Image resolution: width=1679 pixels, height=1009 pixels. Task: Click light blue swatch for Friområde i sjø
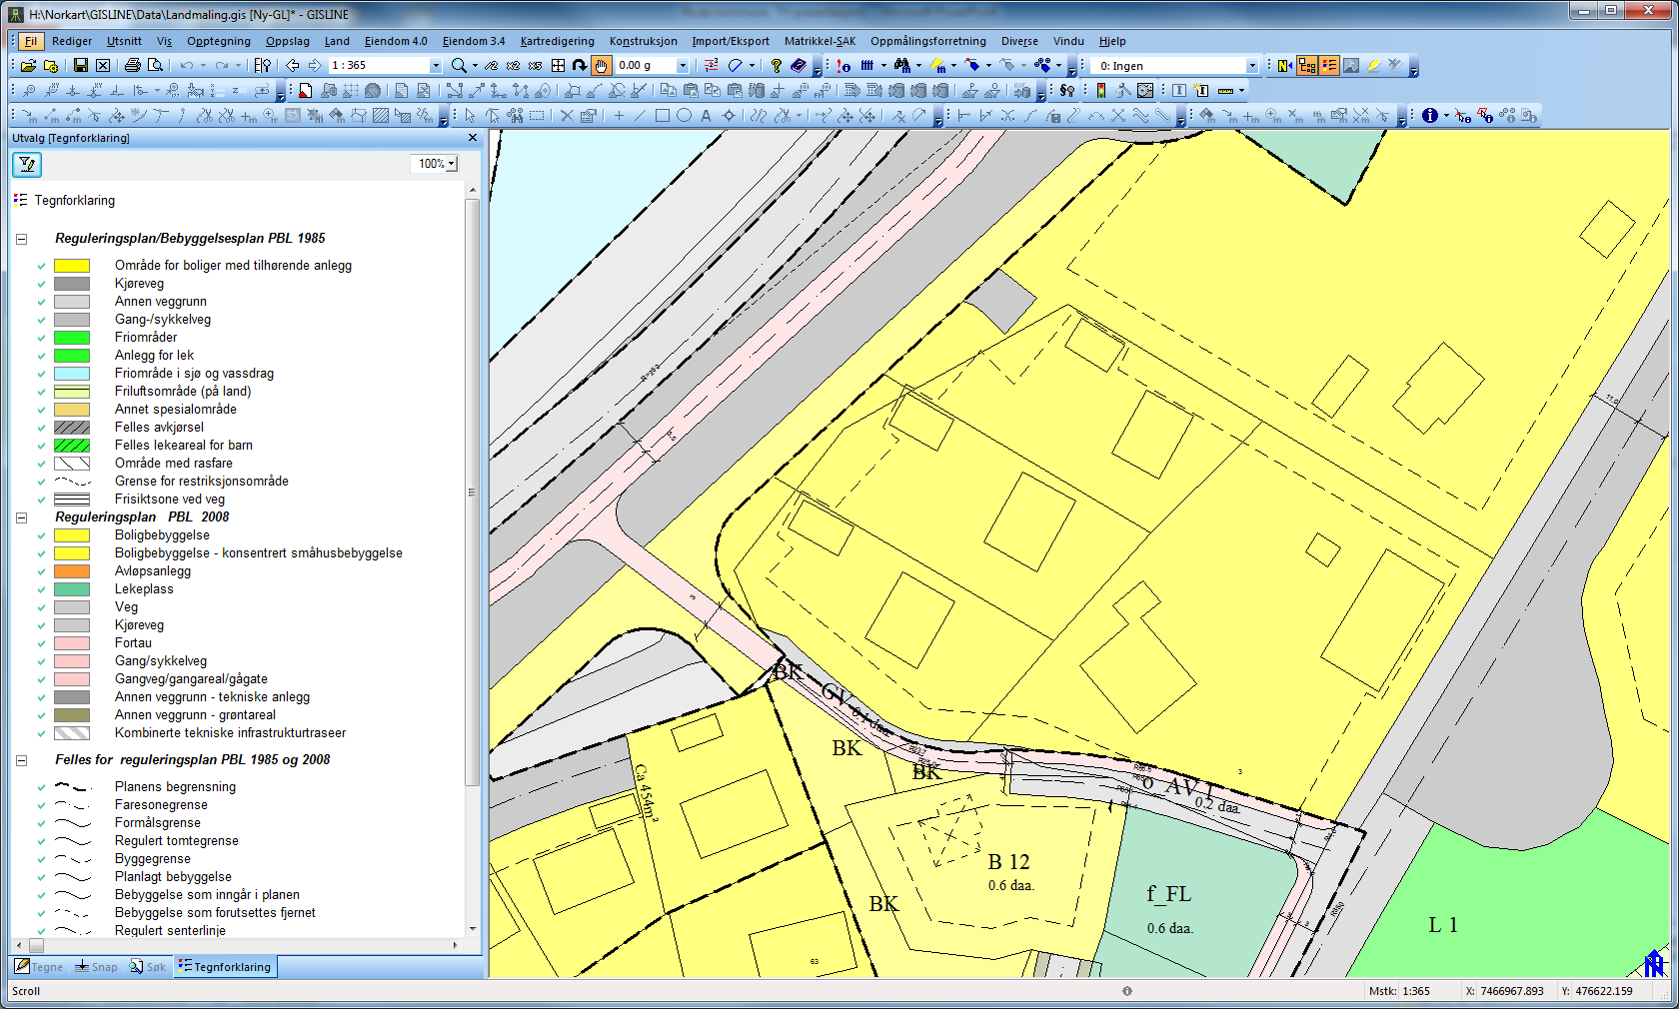(x=72, y=374)
